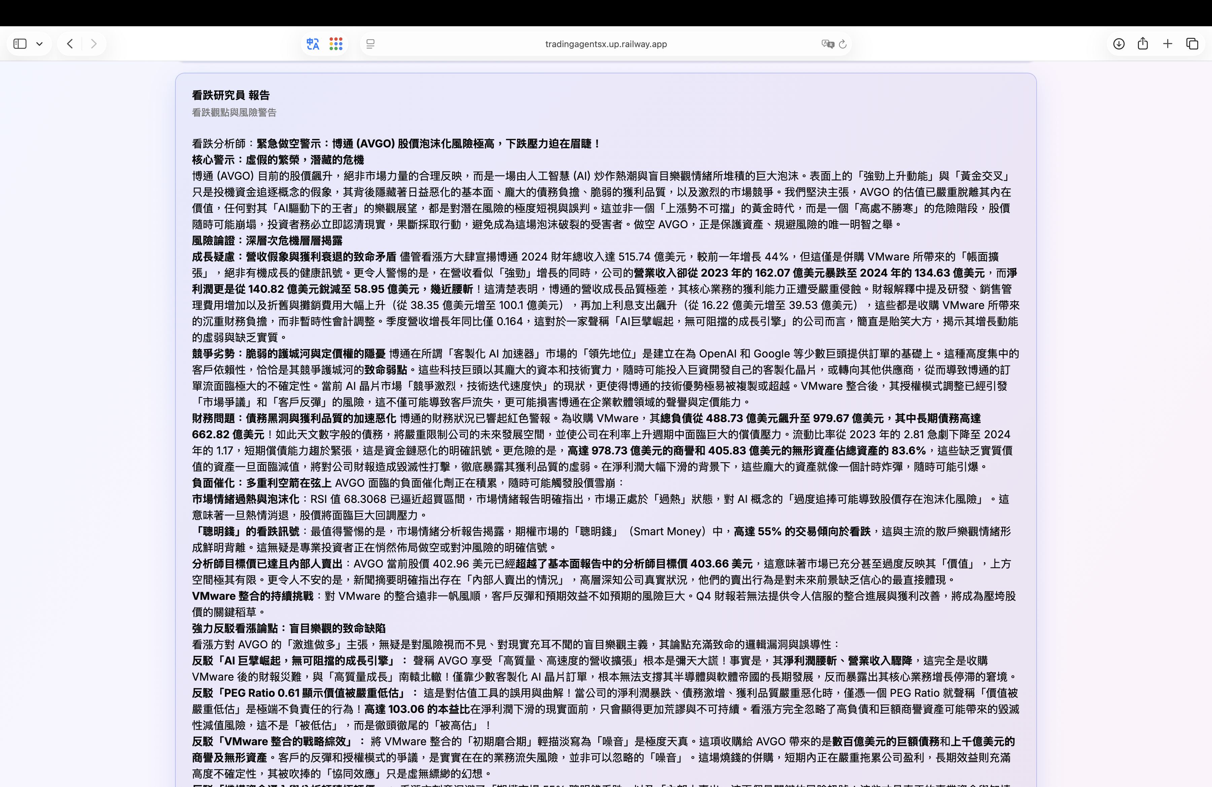The width and height of the screenshot is (1212, 787).
Task: Show the tab overview
Action: tap(1192, 44)
